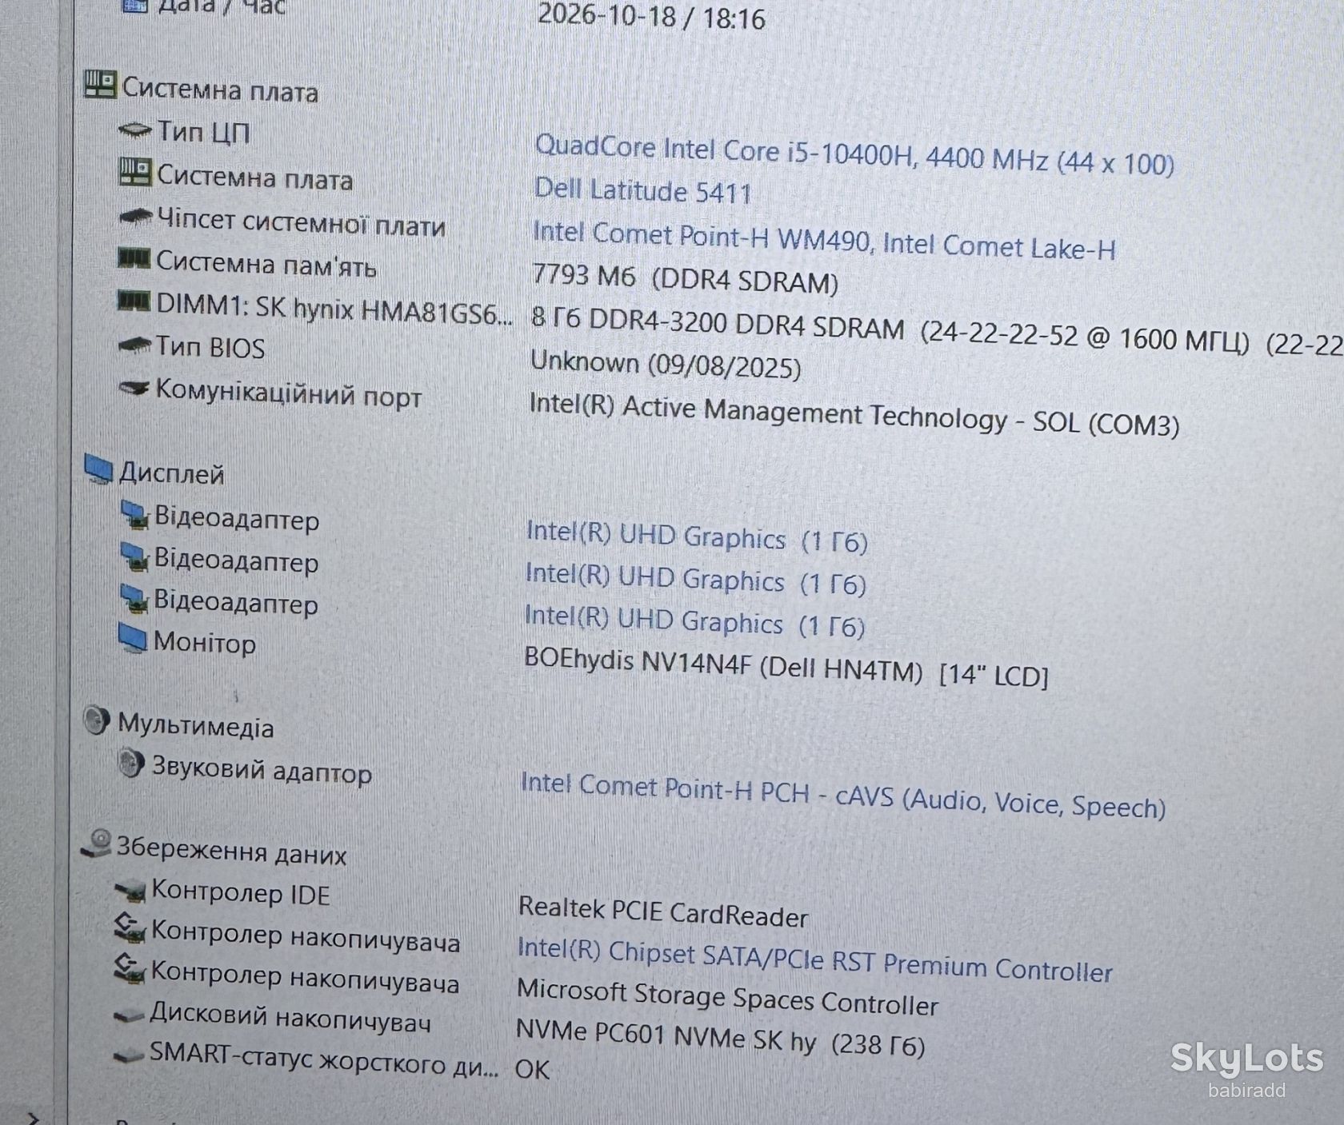This screenshot has width=1344, height=1125.
Task: Click the Дисплей section monitor icon
Action: tap(98, 469)
